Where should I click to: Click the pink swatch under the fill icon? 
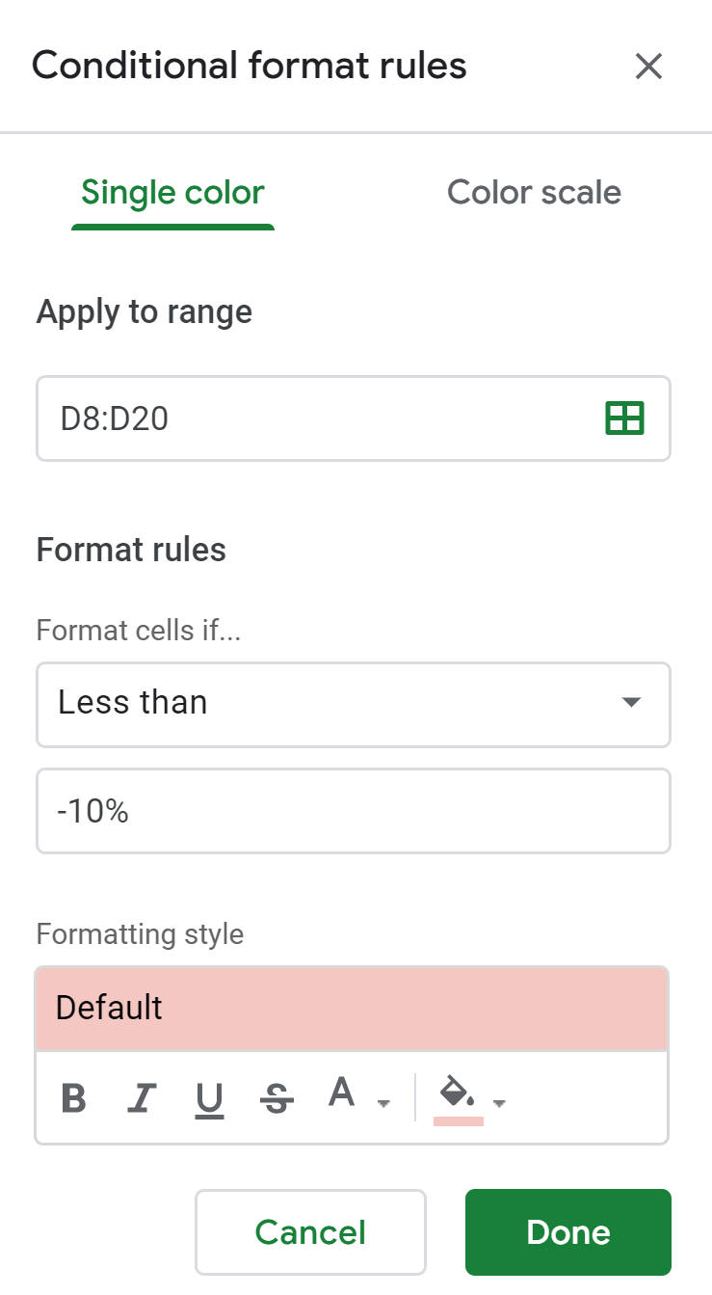pos(459,1122)
